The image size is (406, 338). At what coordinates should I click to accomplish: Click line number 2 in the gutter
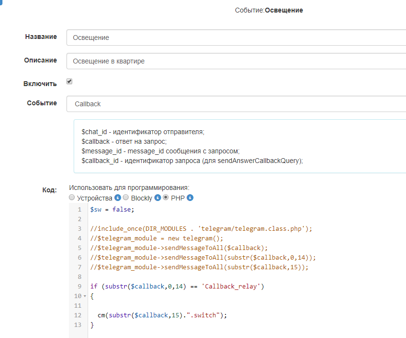(79, 219)
